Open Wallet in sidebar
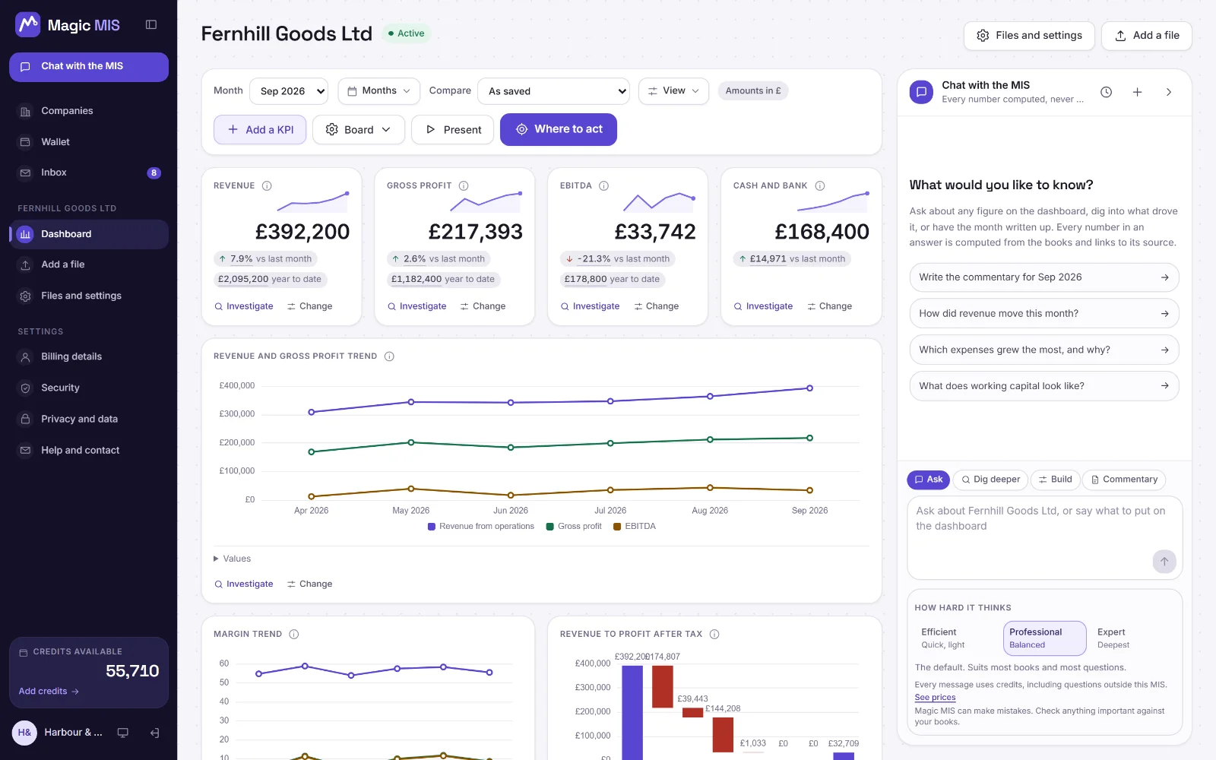This screenshot has height=760, width=1216. pyautogui.click(x=89, y=142)
